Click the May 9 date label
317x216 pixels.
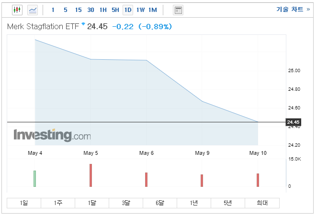[x=202, y=153]
